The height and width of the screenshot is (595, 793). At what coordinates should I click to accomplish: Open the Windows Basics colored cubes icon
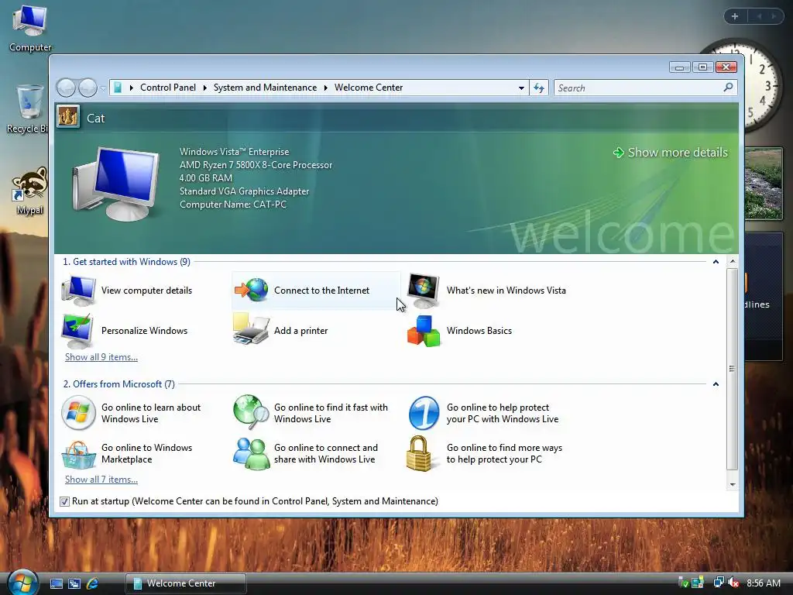click(x=424, y=331)
